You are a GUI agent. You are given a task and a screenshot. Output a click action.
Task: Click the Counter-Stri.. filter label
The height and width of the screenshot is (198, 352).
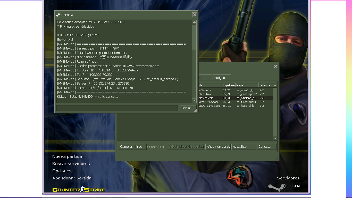pos(157,147)
